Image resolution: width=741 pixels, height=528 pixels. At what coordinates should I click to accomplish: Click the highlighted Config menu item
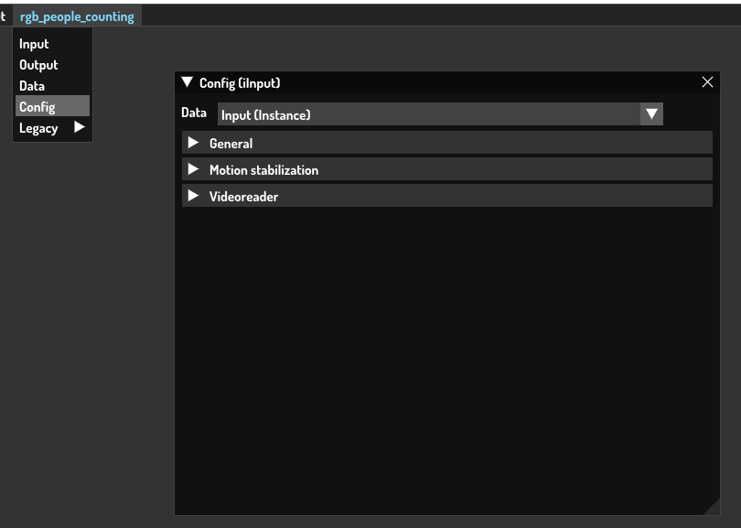[x=38, y=107]
